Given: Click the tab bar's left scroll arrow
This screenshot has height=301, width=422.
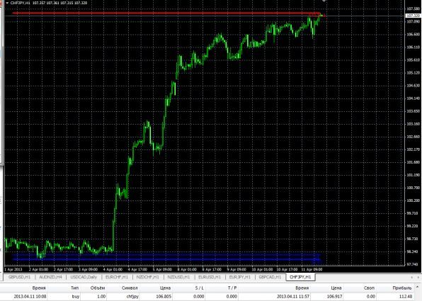Looking at the screenshot, I should pos(411,277).
